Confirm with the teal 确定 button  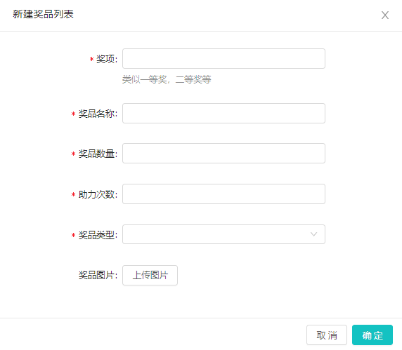[372, 335]
